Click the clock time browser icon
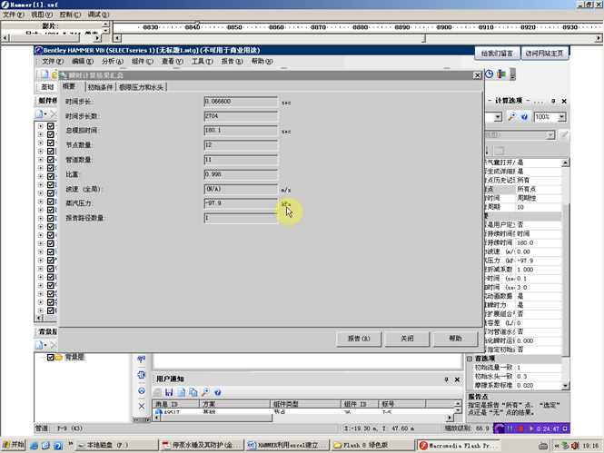This screenshot has width=604, height=453. click(489, 74)
